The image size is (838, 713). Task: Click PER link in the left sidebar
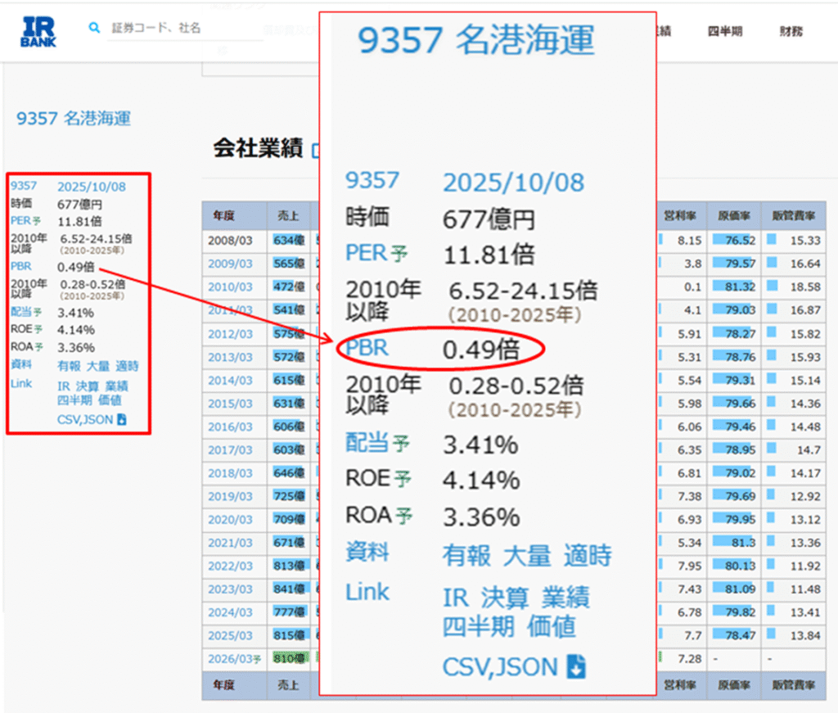(21, 221)
